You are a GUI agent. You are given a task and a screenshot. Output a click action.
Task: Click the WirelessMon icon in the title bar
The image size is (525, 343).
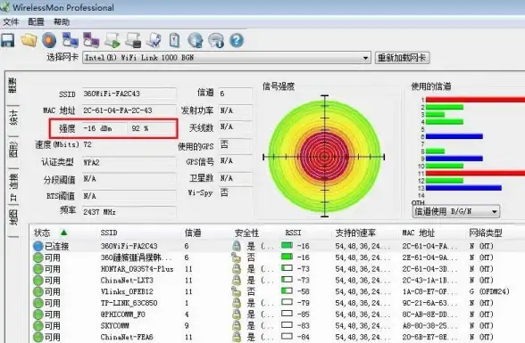5,7
